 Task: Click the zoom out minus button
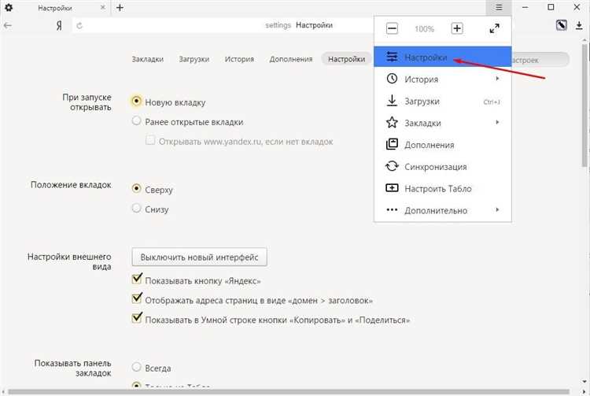coord(392,28)
